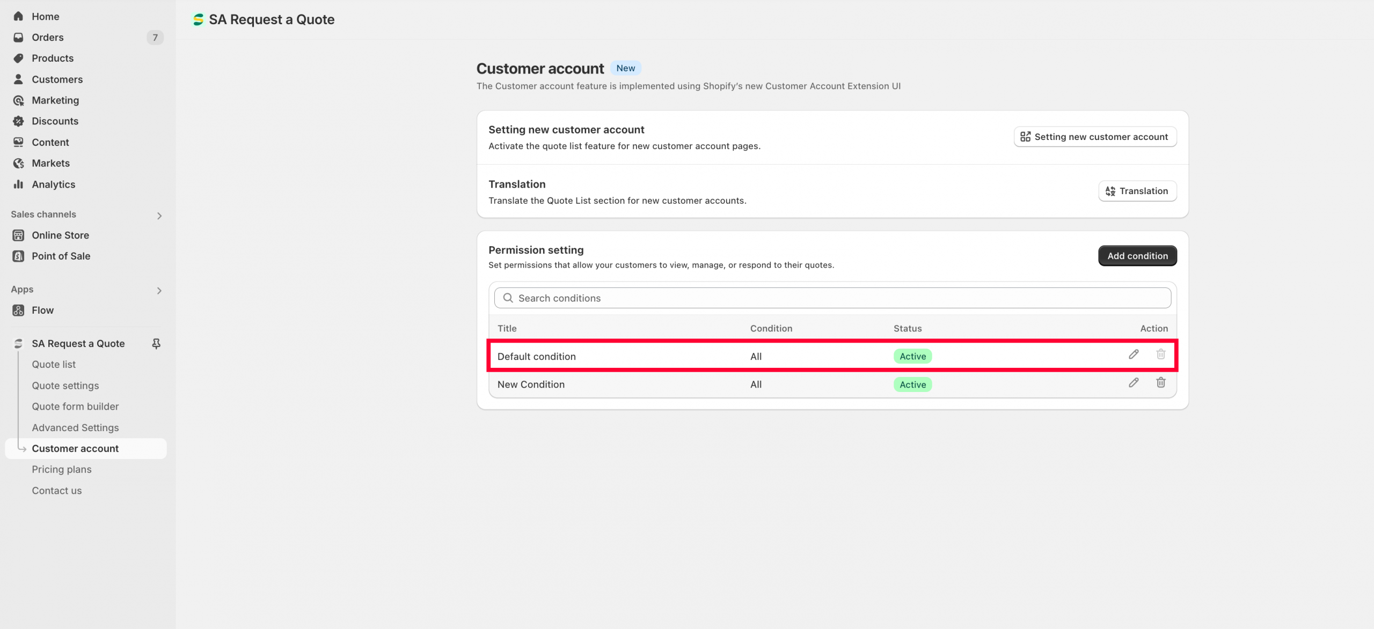This screenshot has height=629, width=1374.
Task: Open SA Request a Quote app
Action: [78, 343]
